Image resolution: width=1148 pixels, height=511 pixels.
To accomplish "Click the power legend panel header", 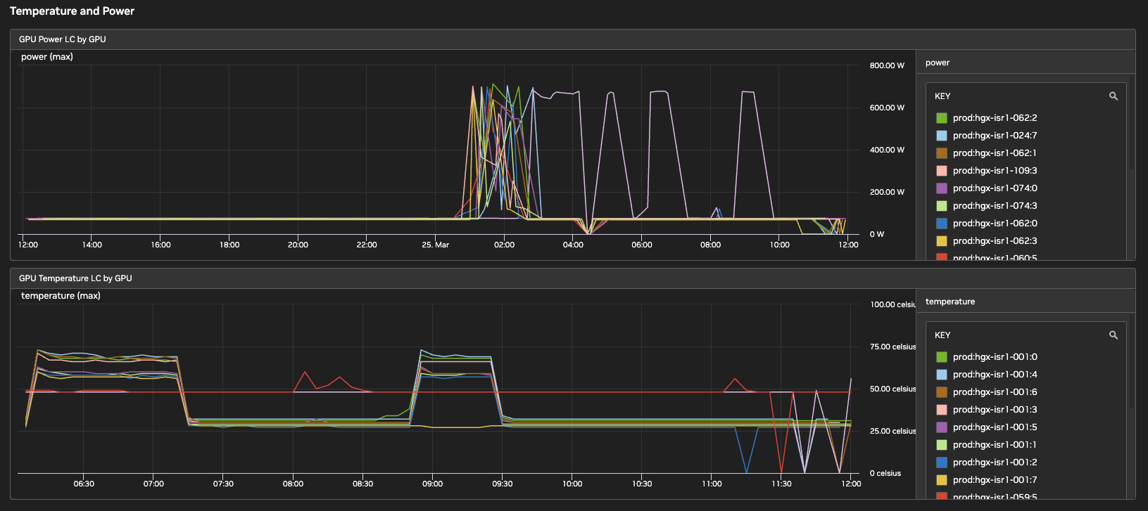I will (938, 63).
